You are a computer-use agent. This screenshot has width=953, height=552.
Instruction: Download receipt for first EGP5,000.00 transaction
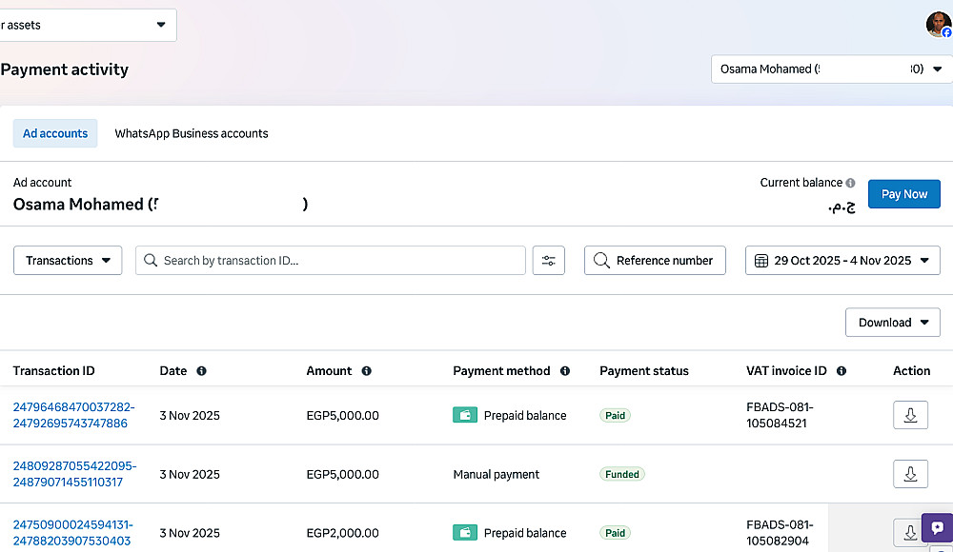tap(910, 415)
